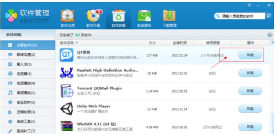Uninstall Tencent QQMail Plugin
277x134 pixels.
(250, 91)
